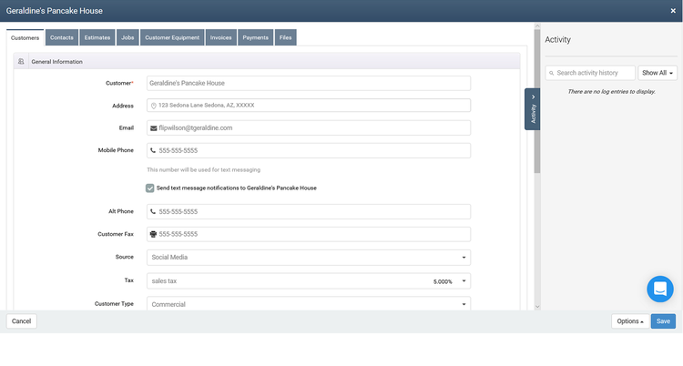Click the 5.000% tax rate value
Image resolution: width=683 pixels, height=366 pixels.
(443, 281)
